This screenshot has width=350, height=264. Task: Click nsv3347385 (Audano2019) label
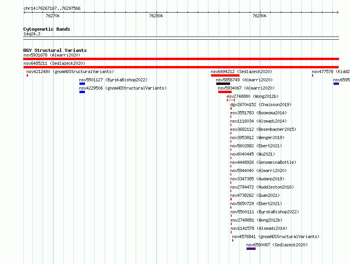257,179
